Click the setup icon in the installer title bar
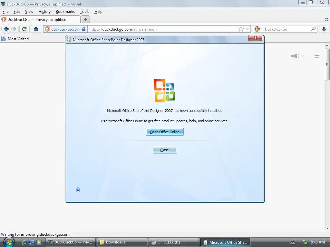 (69, 40)
